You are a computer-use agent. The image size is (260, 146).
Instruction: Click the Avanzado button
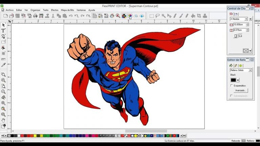pos(241,91)
